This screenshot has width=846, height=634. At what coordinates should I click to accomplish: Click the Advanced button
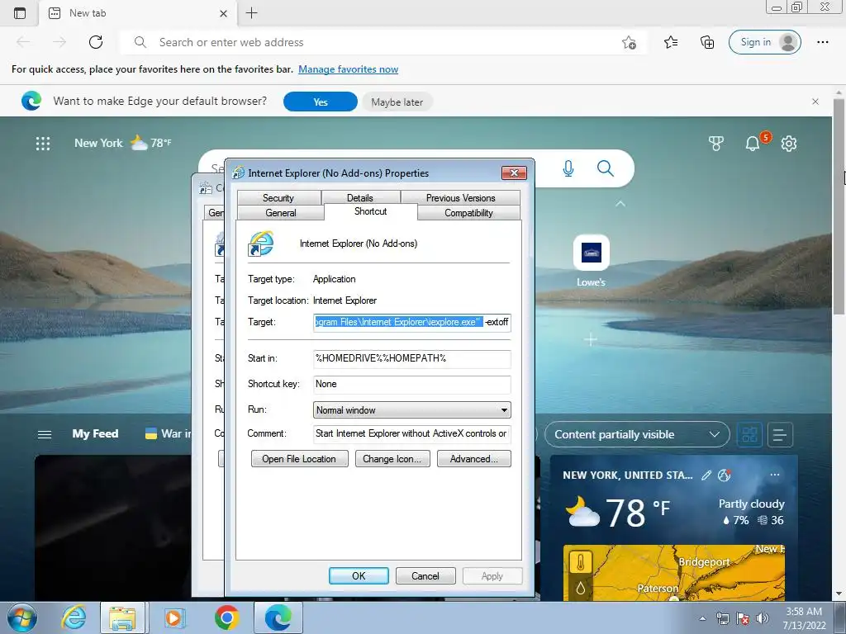click(x=473, y=459)
